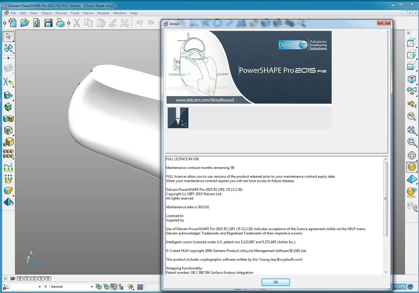Click the toolpath module thumbnail in About
This screenshot has height=293, width=419.
coord(178,118)
